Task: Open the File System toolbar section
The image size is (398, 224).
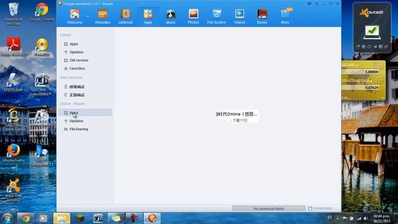Action: (x=216, y=16)
